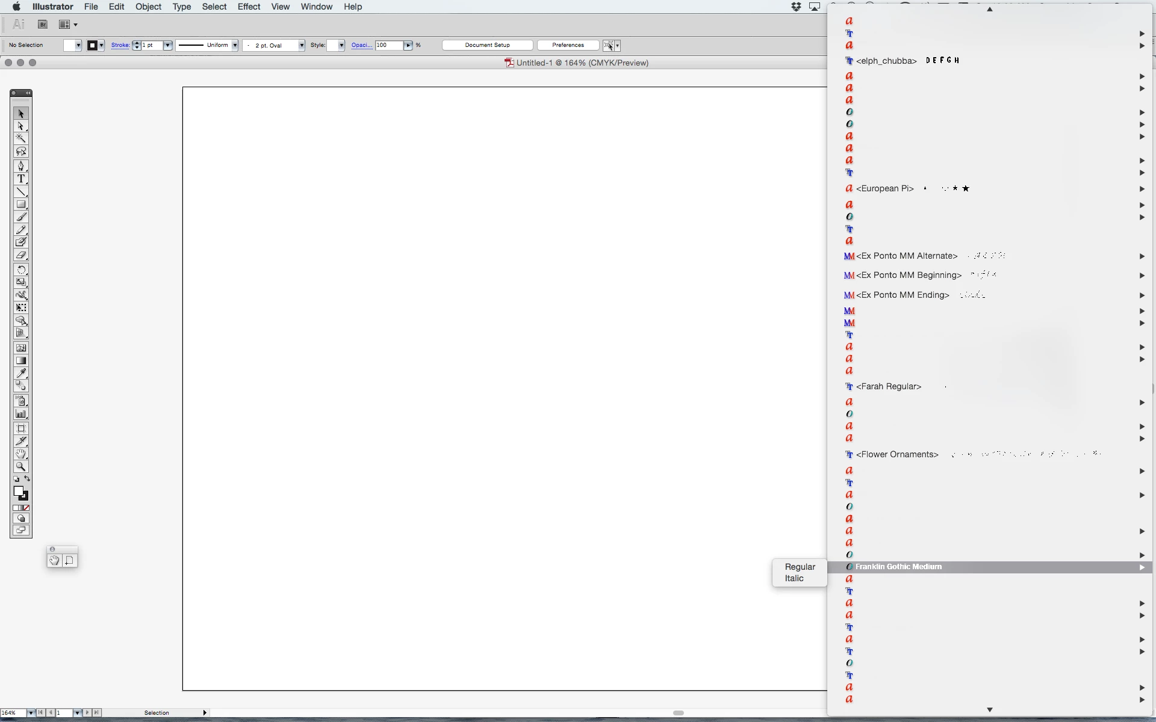Open the stroke weight dropdown
The image size is (1156, 722).
168,45
